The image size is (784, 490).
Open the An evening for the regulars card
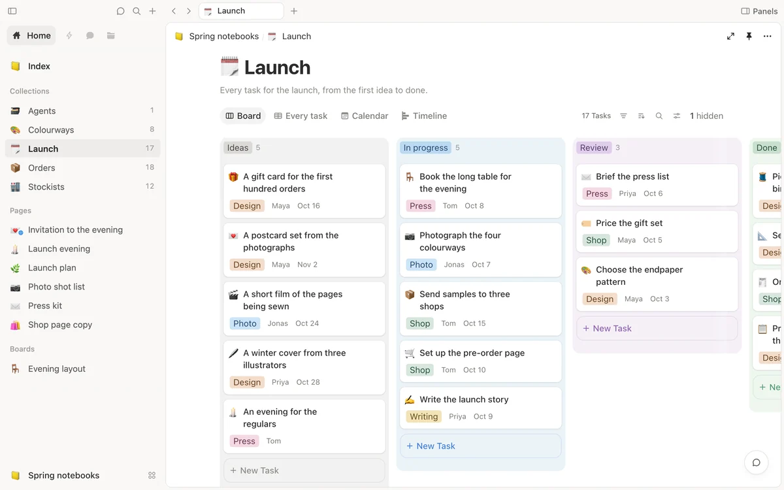click(304, 426)
